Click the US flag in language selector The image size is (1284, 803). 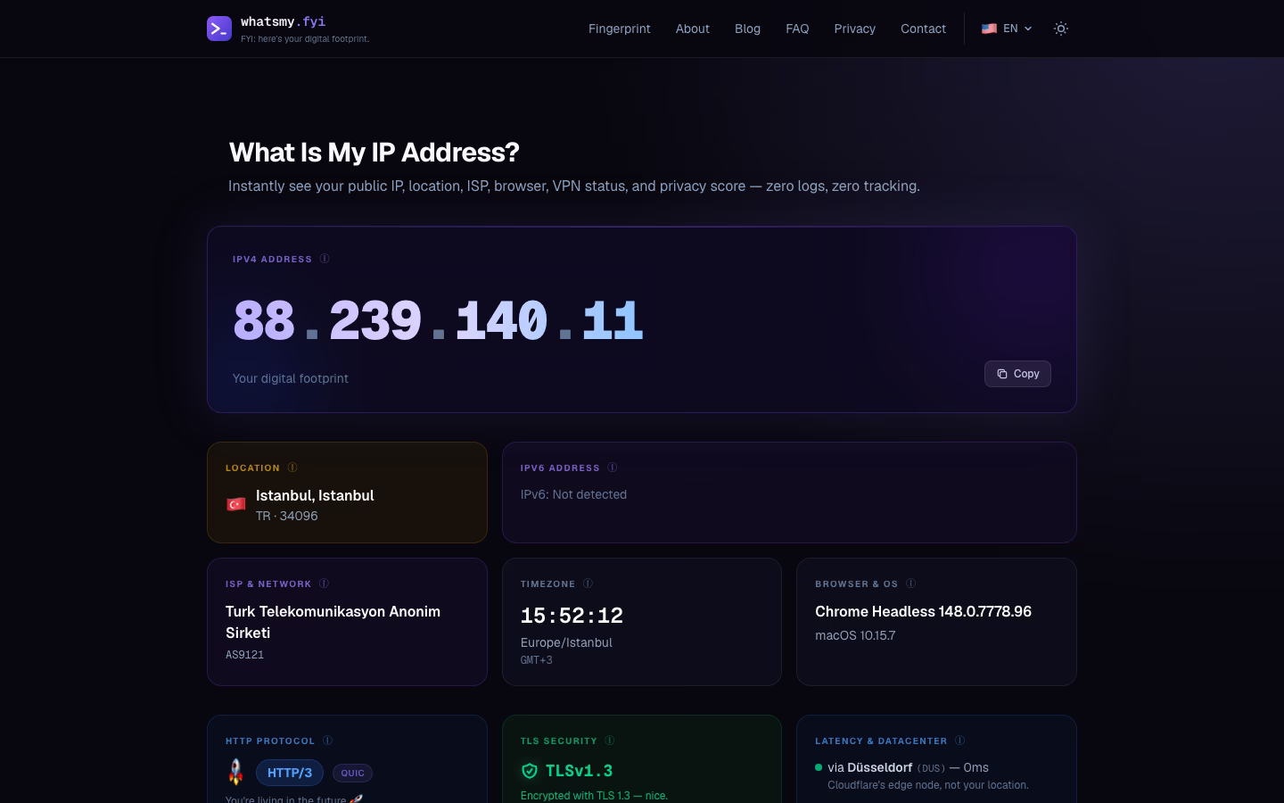[x=989, y=29]
